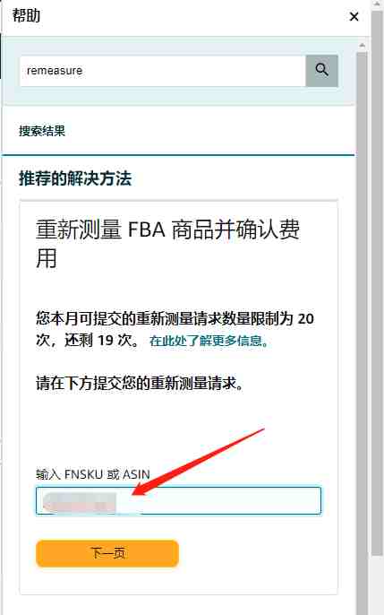Click the red arrow annotation
Viewport: 384px width, 615px height.
pos(198,462)
